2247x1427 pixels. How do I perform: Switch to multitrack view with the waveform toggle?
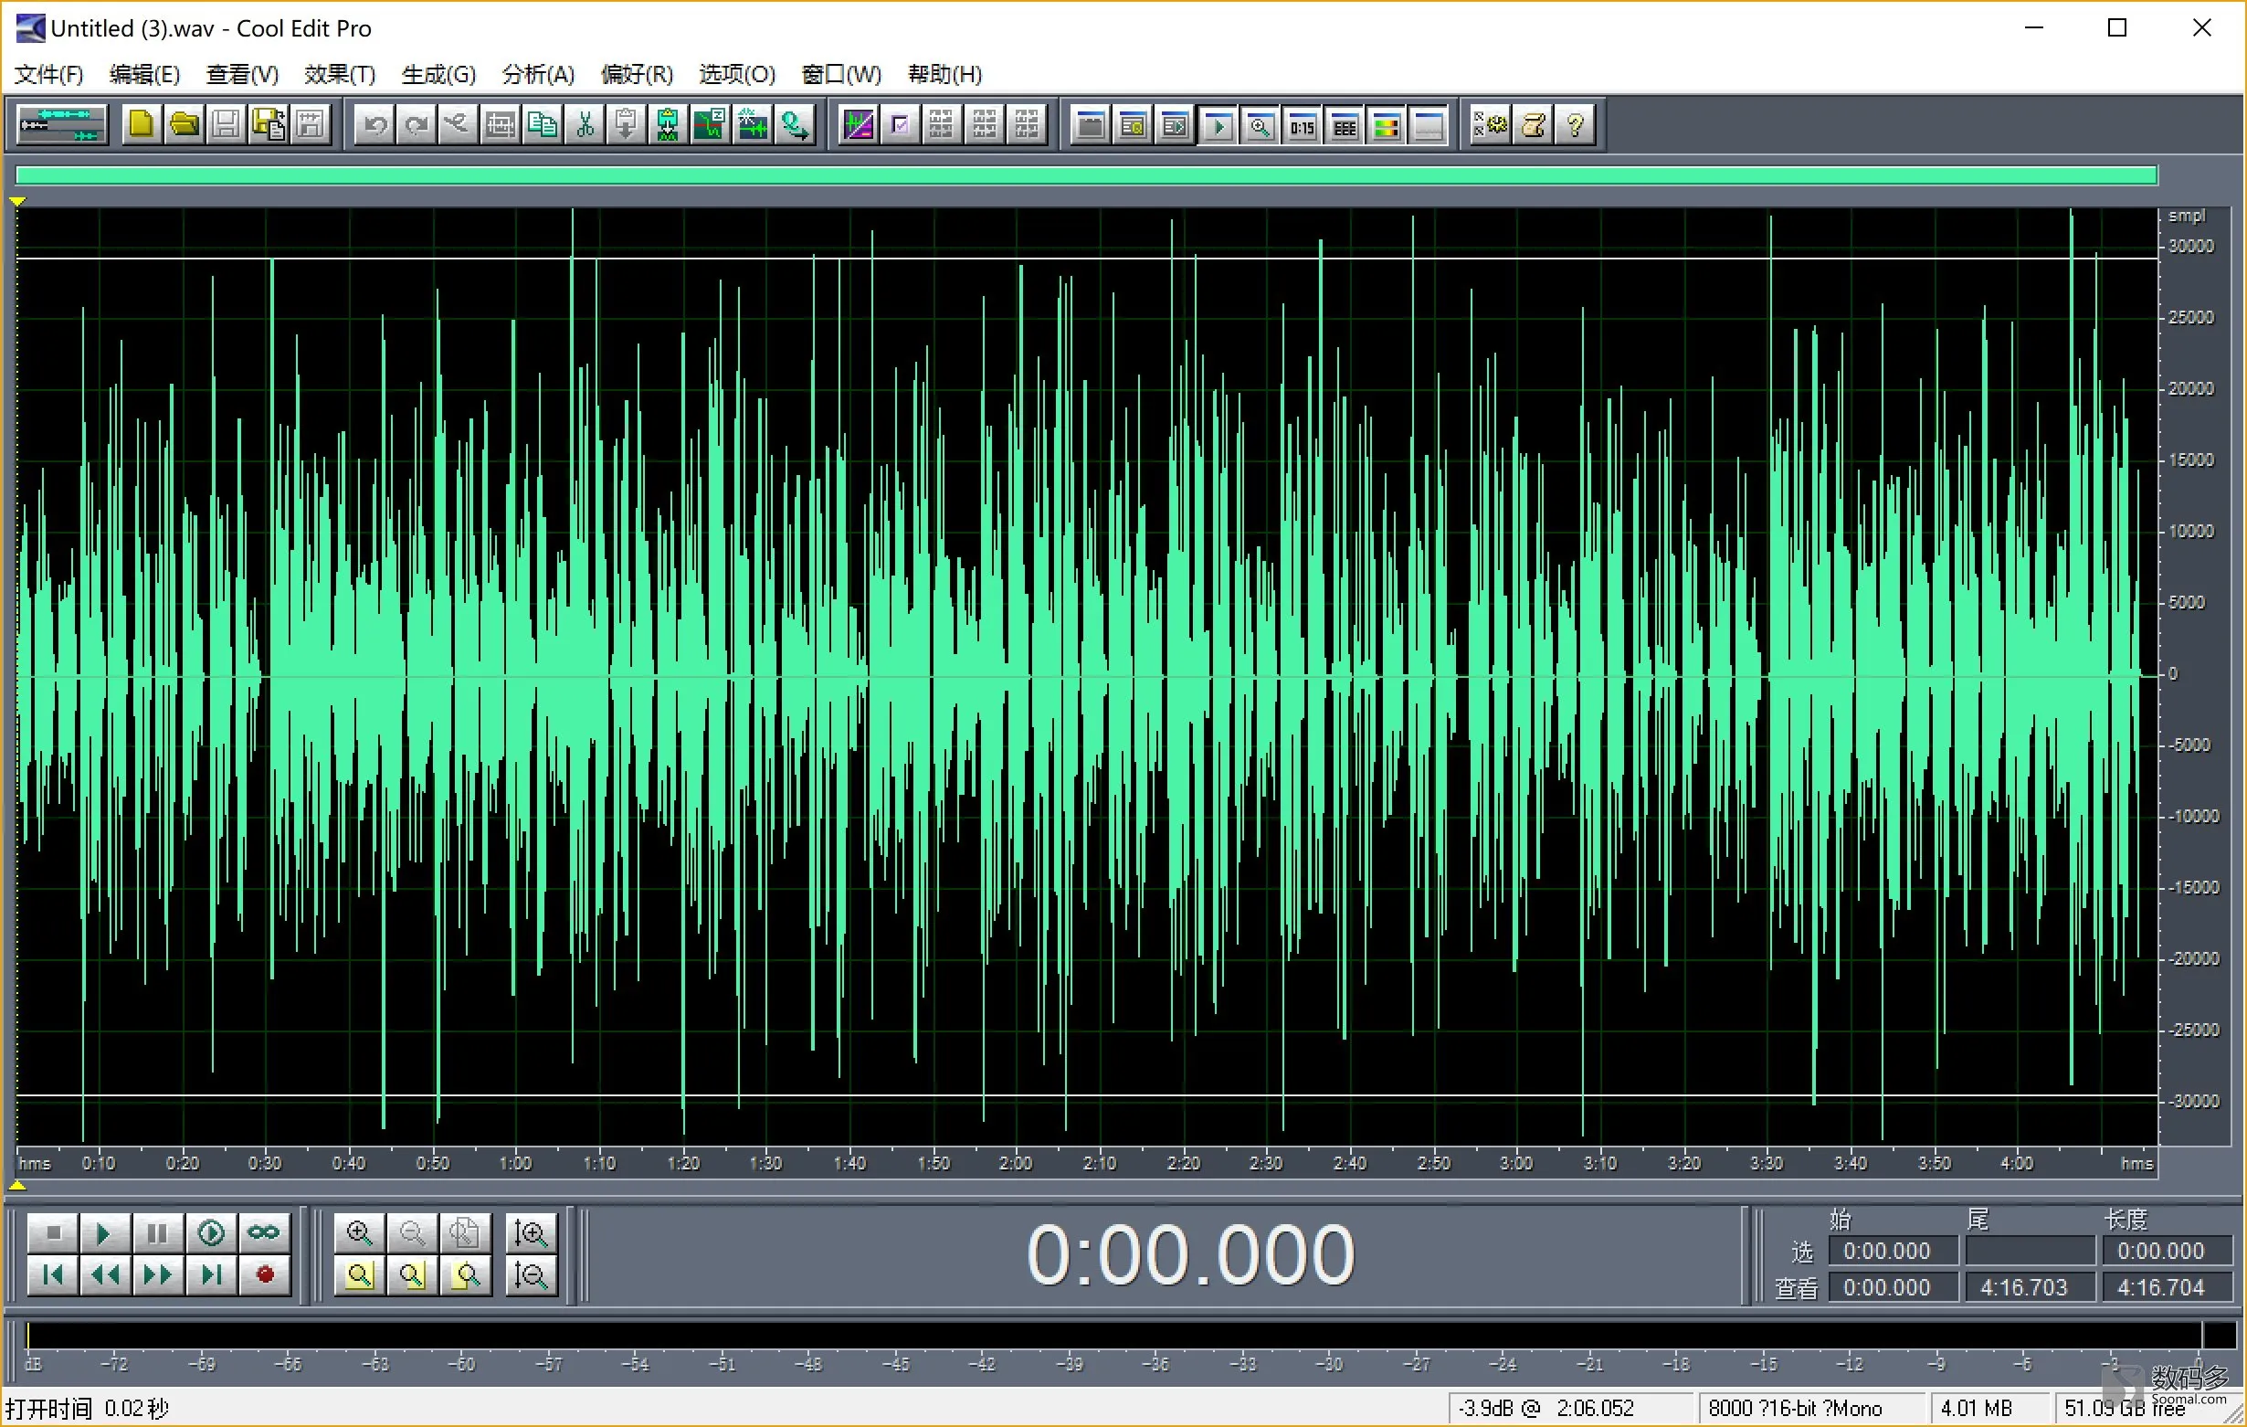pyautogui.click(x=61, y=124)
